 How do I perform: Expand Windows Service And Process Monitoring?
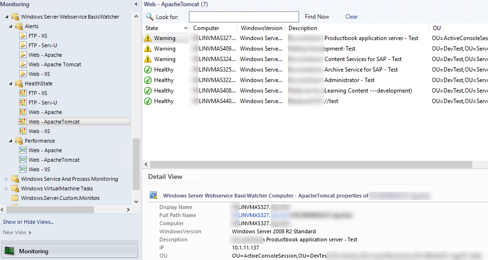click(7, 179)
